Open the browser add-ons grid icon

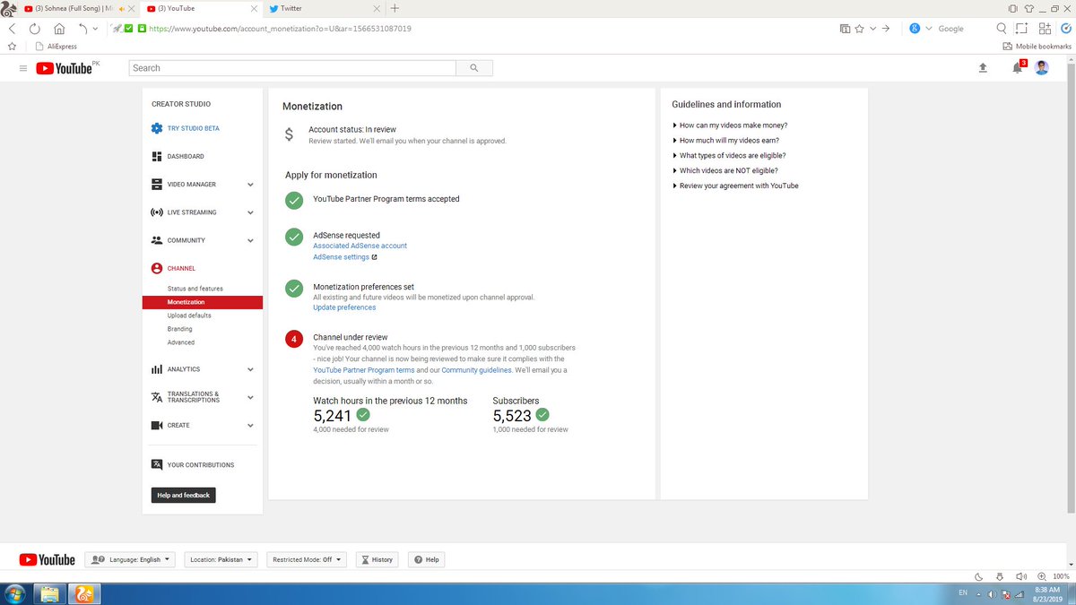click(1045, 29)
